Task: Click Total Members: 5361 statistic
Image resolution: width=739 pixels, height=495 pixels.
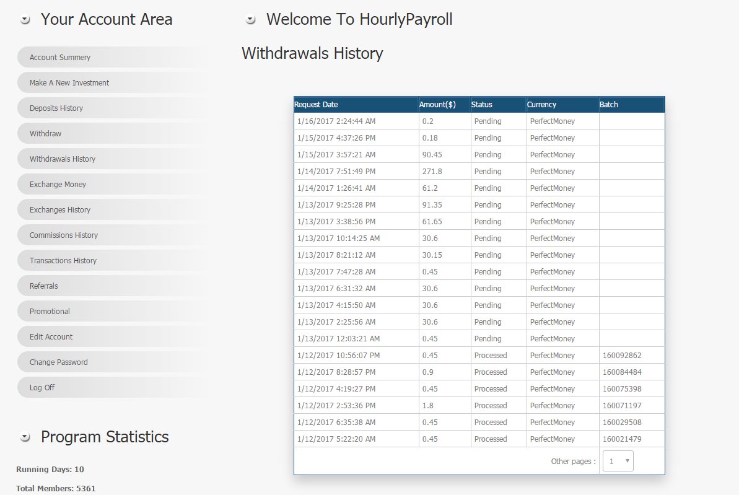Action: [56, 488]
